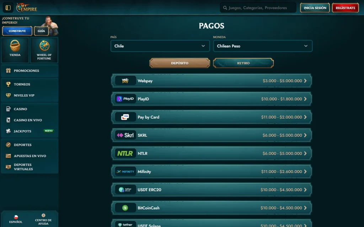Click the Guía button

click(41, 31)
